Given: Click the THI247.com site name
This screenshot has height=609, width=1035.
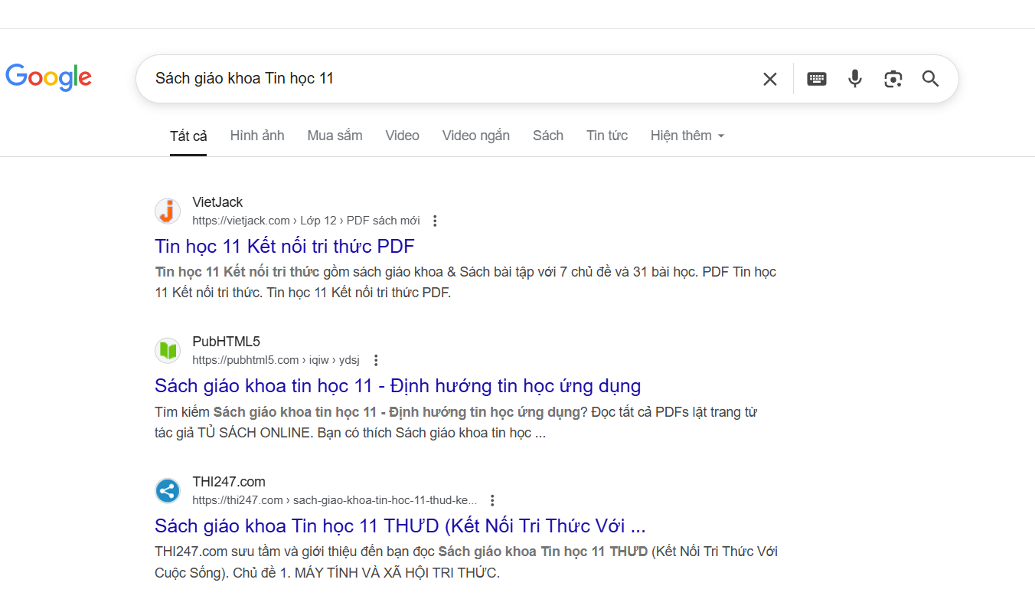Looking at the screenshot, I should click(x=229, y=482).
